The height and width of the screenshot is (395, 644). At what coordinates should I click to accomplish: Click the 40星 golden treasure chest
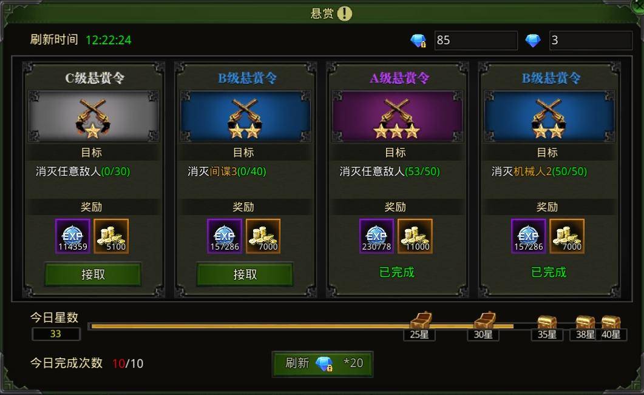tap(611, 322)
